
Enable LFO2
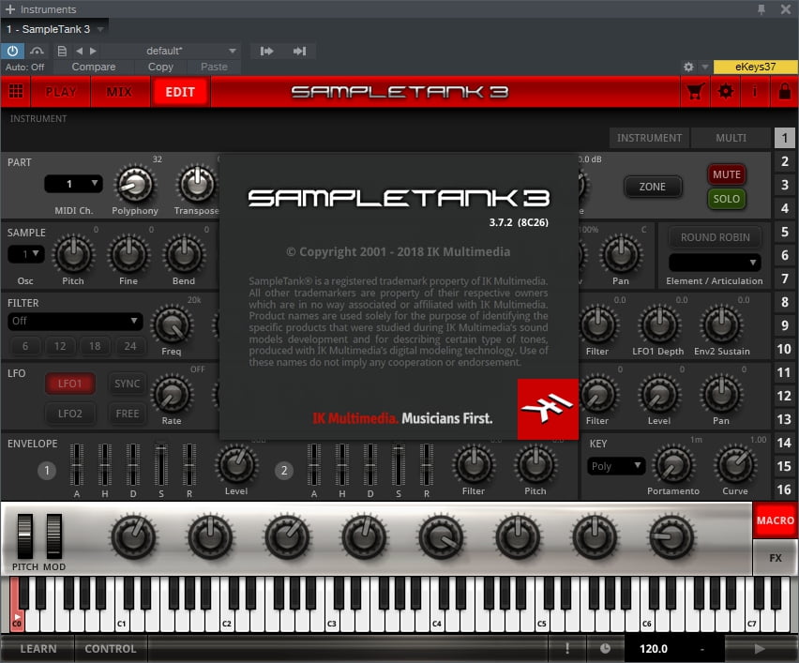coord(69,414)
